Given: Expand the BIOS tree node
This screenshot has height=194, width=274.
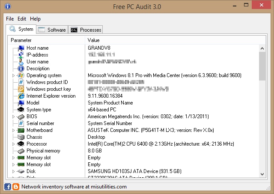Looking at the screenshot, I should 13,116.
